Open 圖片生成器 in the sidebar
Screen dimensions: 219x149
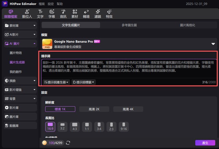tap(17, 62)
